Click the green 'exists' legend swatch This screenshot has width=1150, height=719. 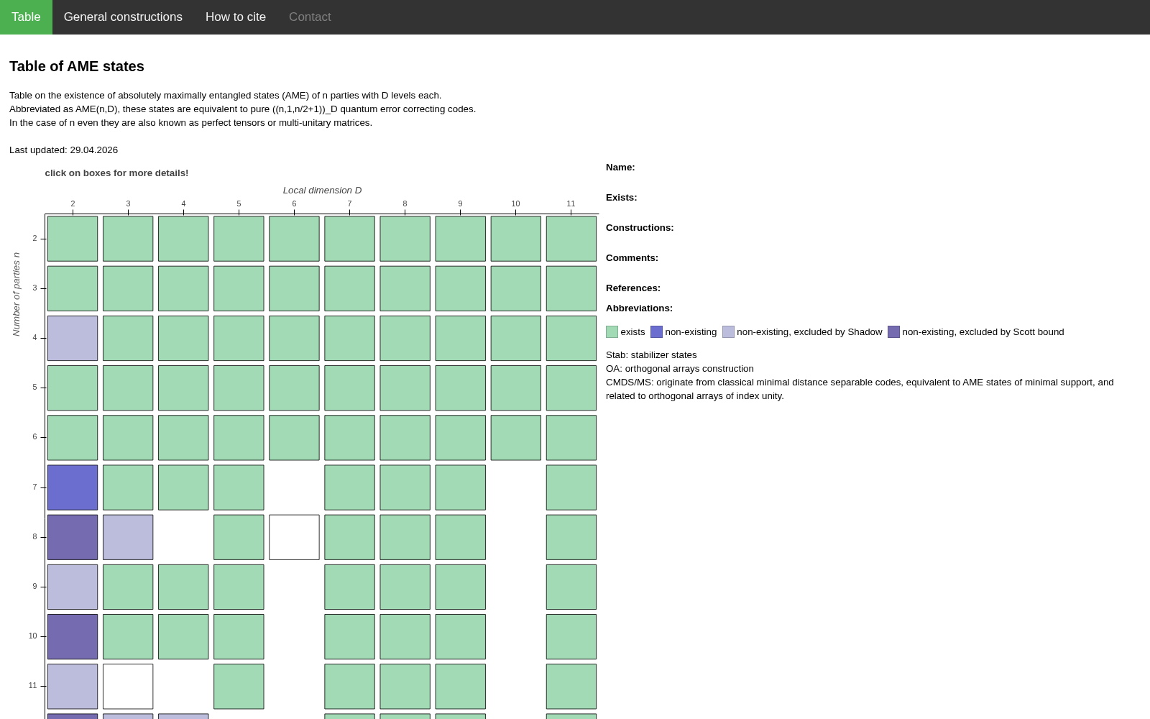(x=612, y=332)
